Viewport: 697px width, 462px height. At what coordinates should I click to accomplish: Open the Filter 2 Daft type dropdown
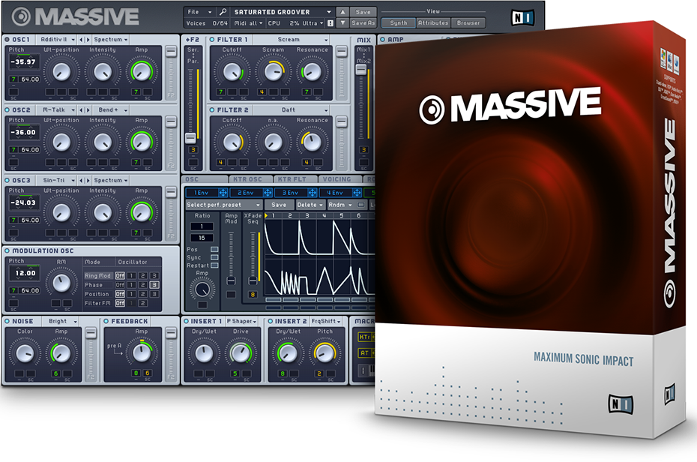291,109
